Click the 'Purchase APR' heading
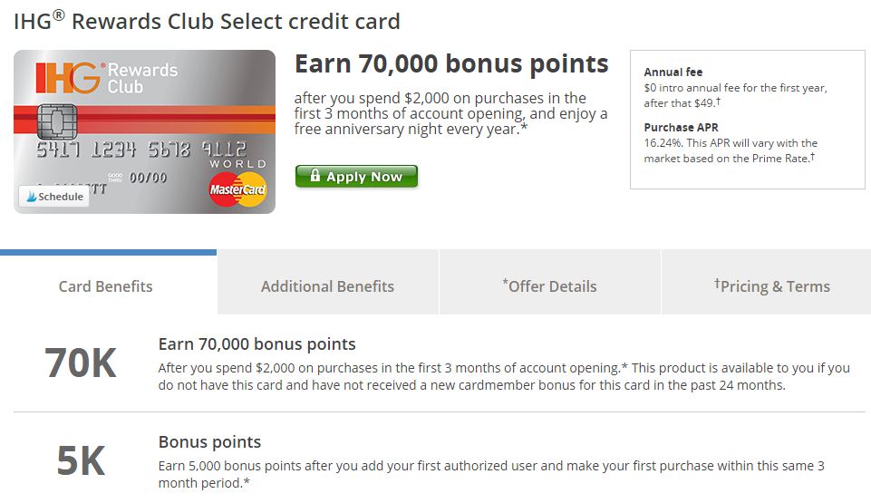The width and height of the screenshot is (871, 503). coord(681,128)
